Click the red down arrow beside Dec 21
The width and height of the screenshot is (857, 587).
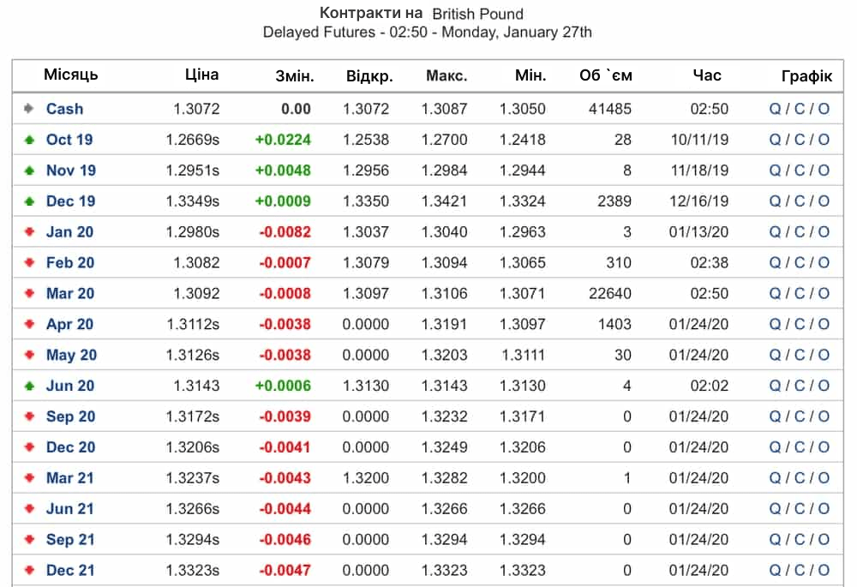29,570
